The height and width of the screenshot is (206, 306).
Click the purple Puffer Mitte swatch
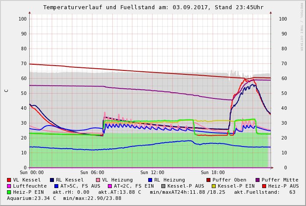[257, 180]
